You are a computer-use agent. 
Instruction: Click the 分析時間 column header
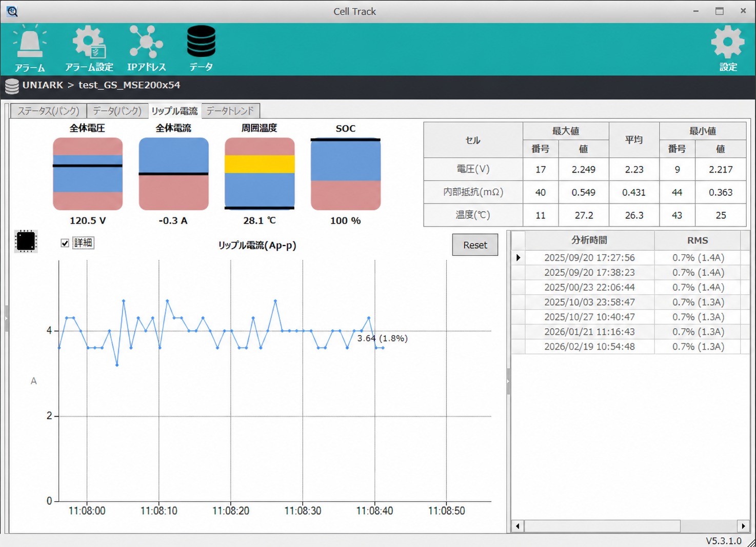click(590, 240)
